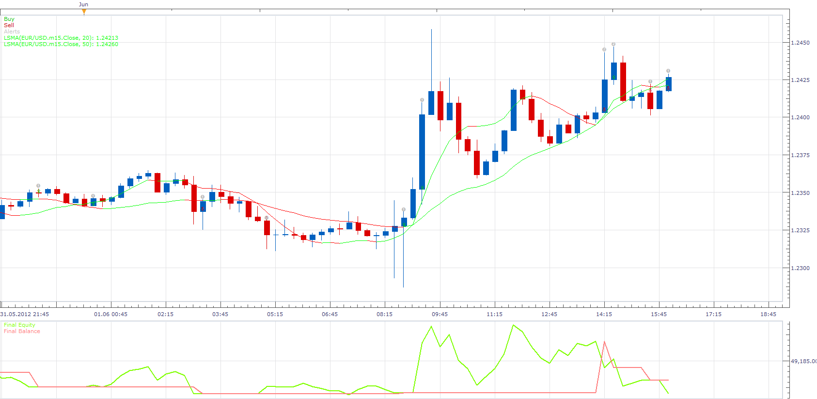Click the 03:45 time axis label
This screenshot has height=399, width=817.
tap(220, 314)
